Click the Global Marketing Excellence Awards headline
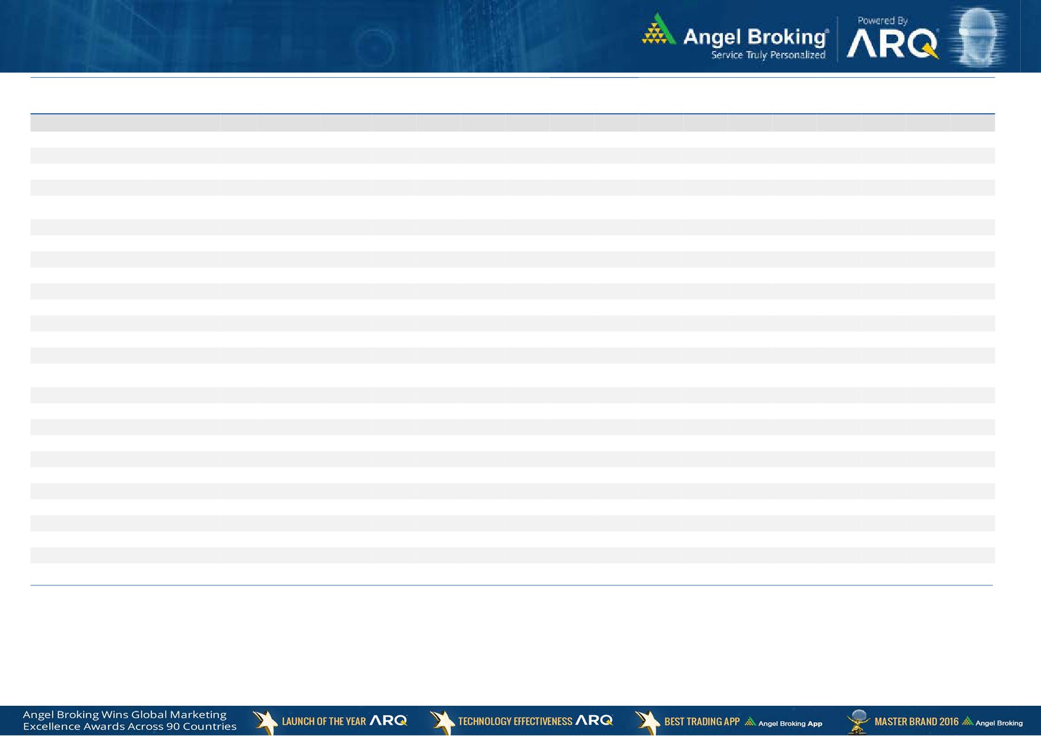Viewport: 1041px width, 736px height. coord(129,721)
